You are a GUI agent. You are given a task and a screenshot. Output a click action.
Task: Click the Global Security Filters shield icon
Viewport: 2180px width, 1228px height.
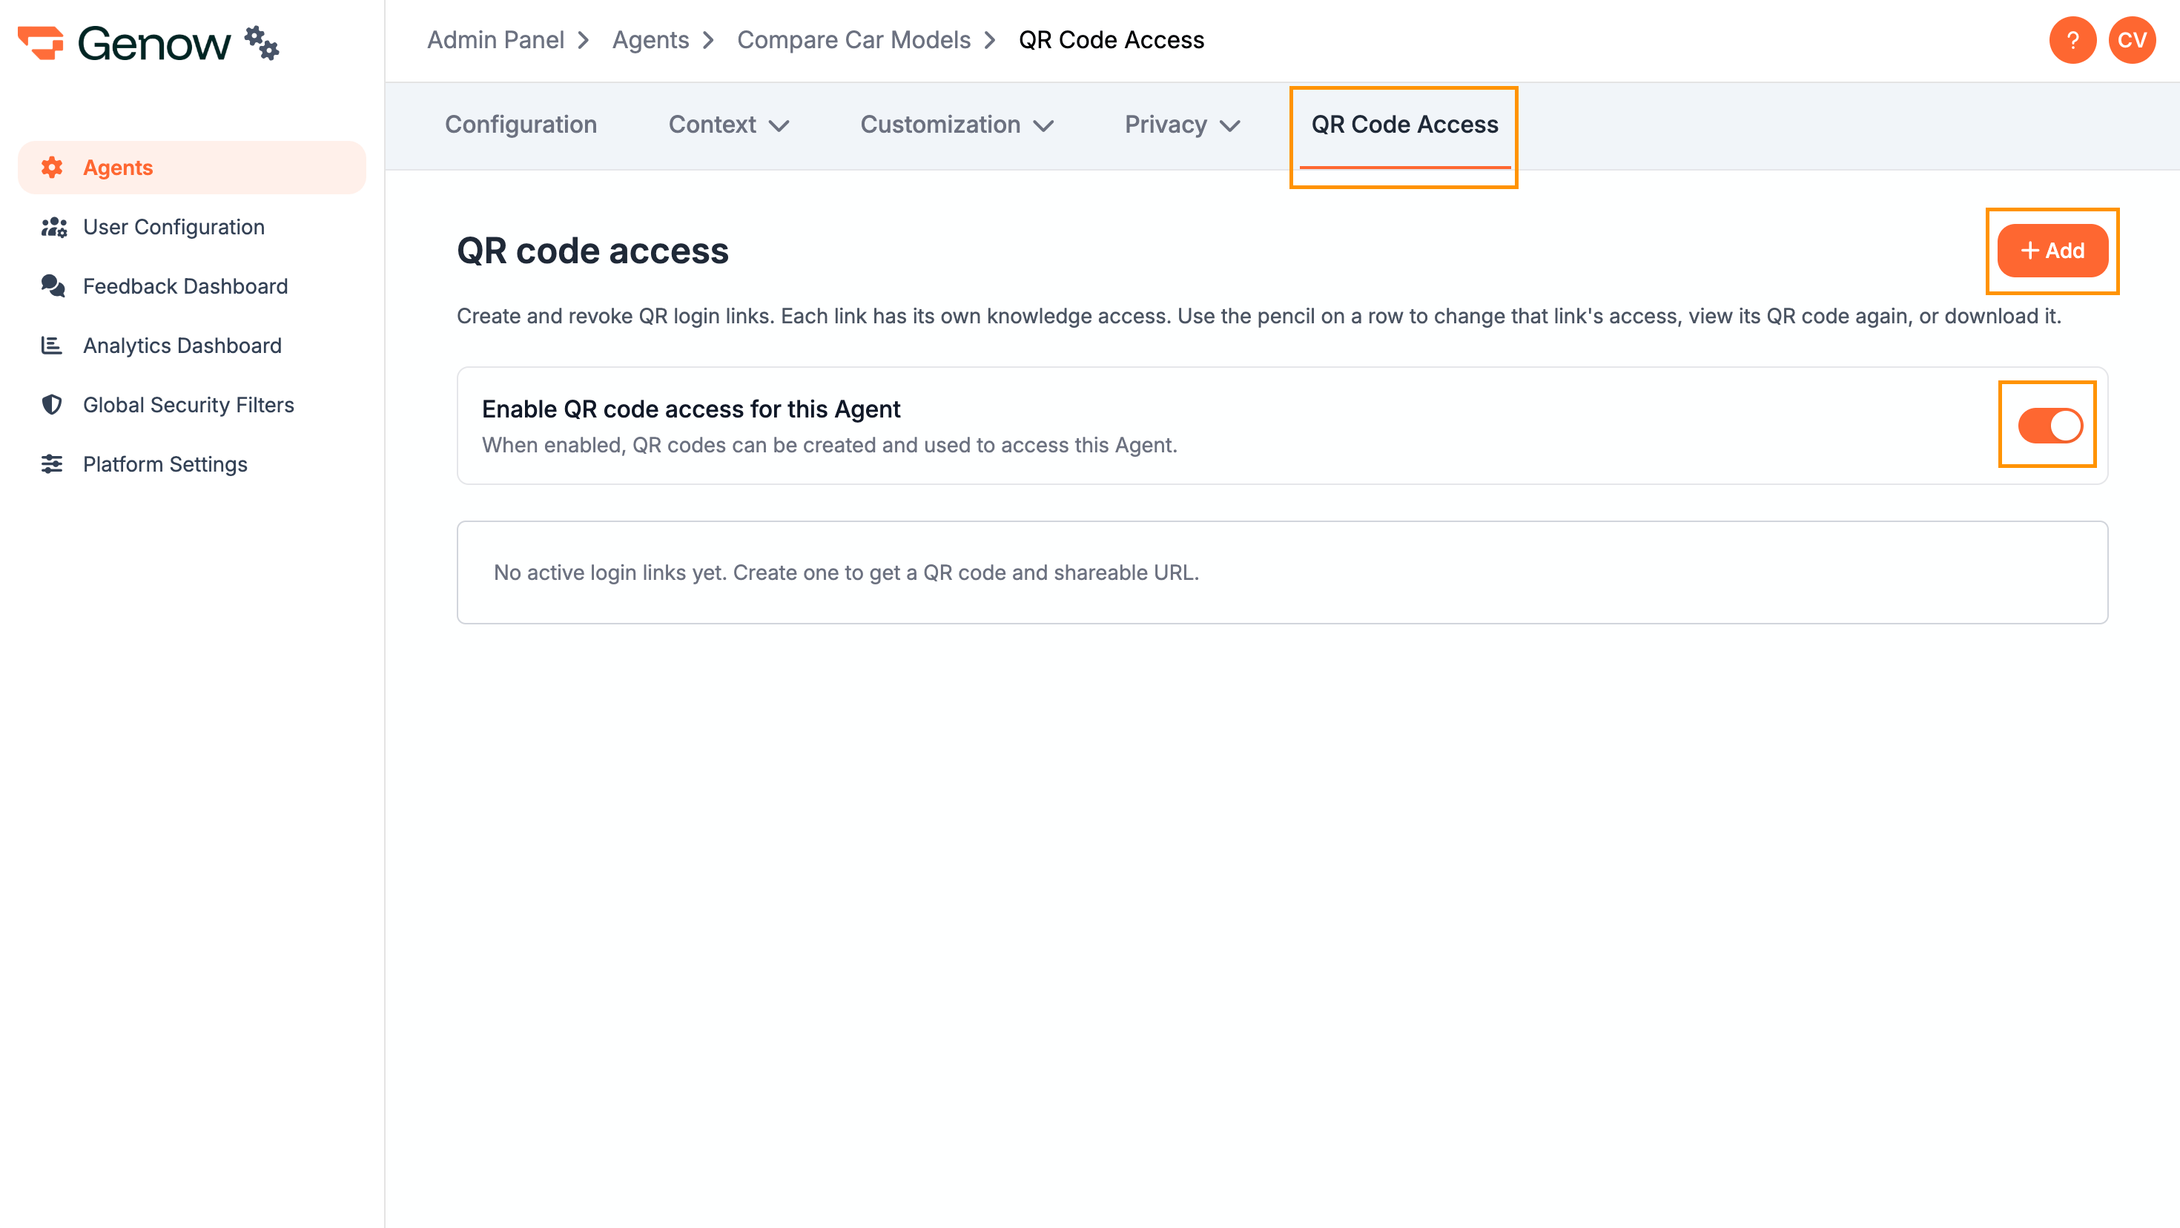pyautogui.click(x=52, y=405)
